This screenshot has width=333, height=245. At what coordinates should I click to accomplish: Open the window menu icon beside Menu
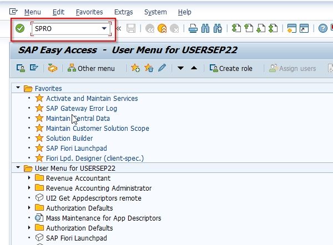[x=13, y=12]
